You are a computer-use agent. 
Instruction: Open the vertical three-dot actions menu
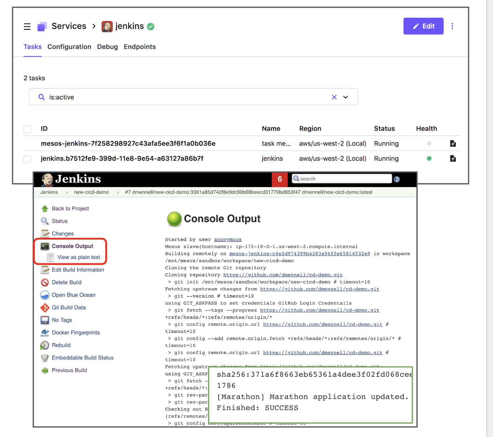452,26
